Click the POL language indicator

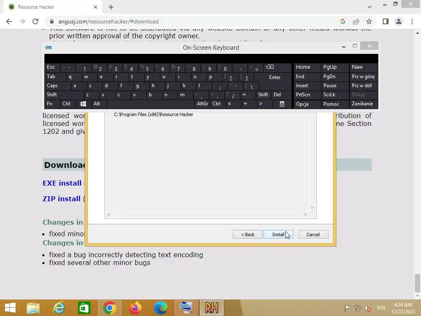tap(381, 308)
